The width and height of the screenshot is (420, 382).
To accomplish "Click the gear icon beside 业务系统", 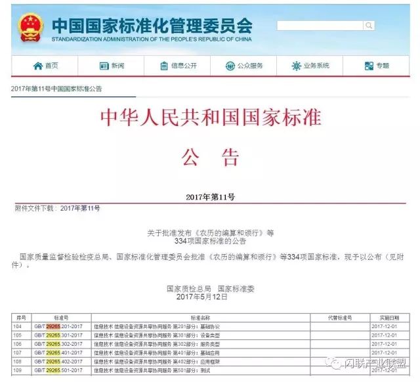I will coord(296,66).
